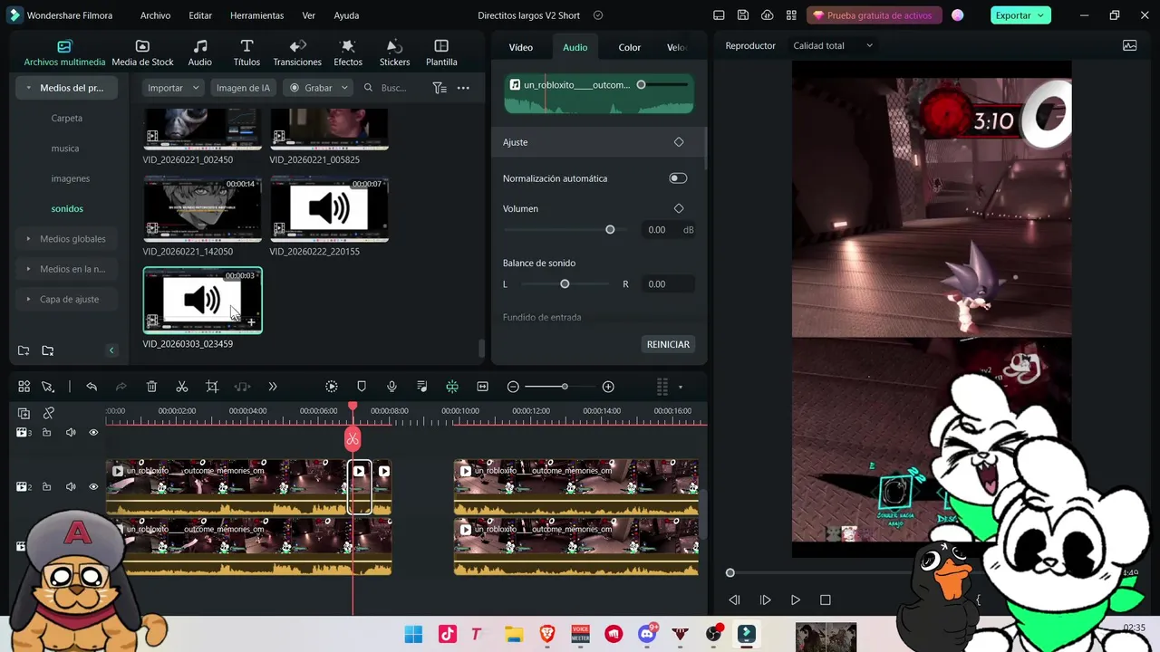This screenshot has width=1160, height=652.
Task: Click the voiceover microphone icon
Action: coord(391,387)
